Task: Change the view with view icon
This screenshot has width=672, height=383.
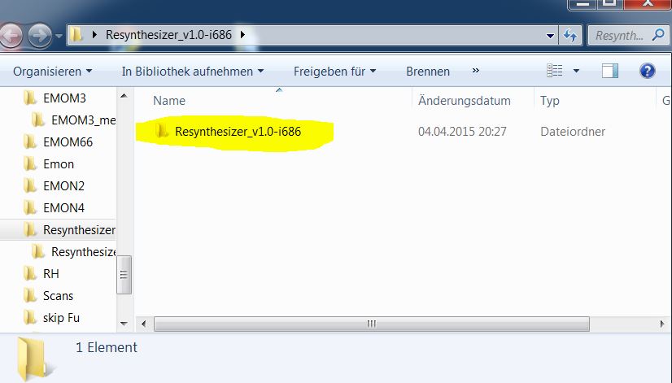Action: pyautogui.click(x=555, y=71)
